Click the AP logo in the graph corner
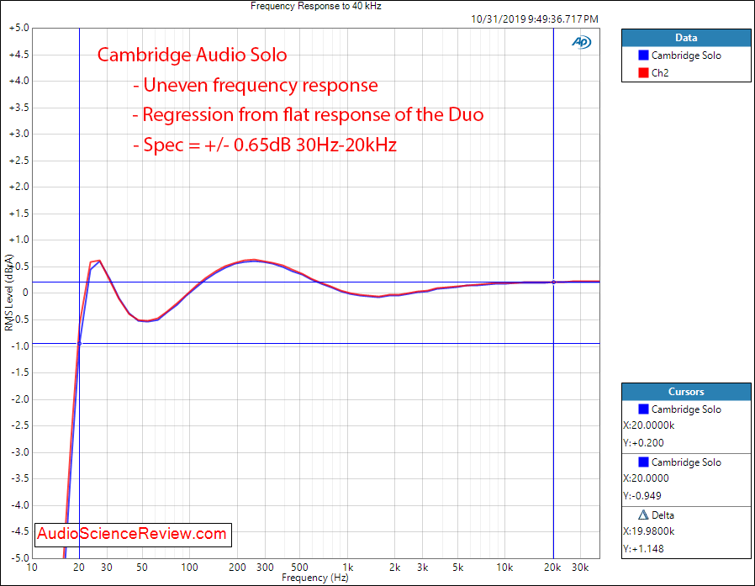 pos(581,42)
